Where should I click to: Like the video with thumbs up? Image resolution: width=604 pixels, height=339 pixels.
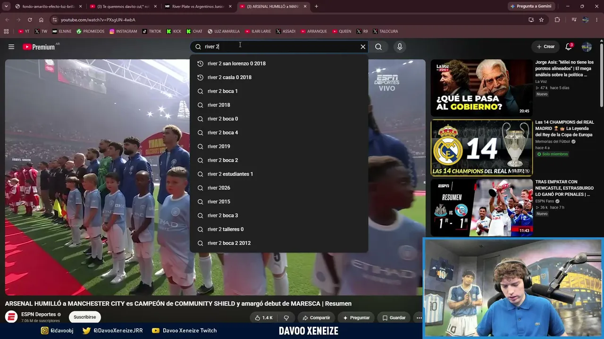264,318
